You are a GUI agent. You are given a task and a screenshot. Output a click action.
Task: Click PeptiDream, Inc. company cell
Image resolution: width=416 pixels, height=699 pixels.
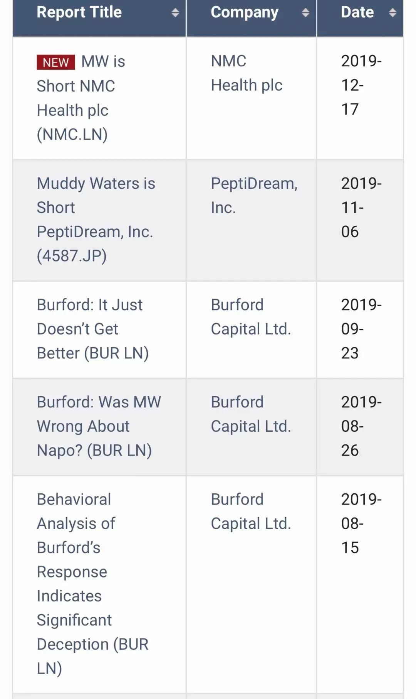254,196
